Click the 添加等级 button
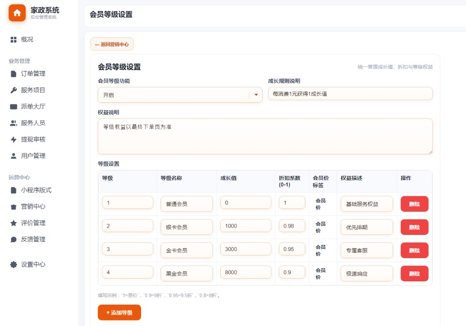Image resolution: width=466 pixels, height=326 pixels. coord(119,313)
